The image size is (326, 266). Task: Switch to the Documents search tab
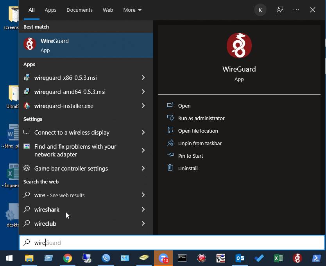(79, 10)
